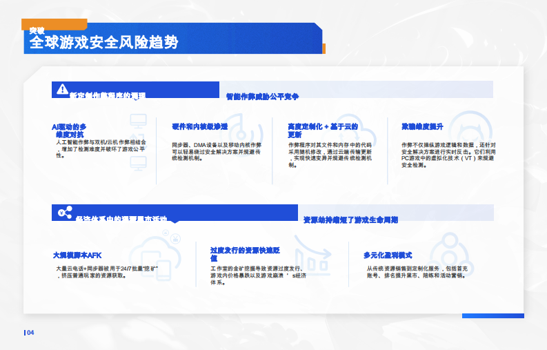The height and width of the screenshot is (350, 547).
Task: Click the faded declining bar chart icon
Action: point(312,255)
